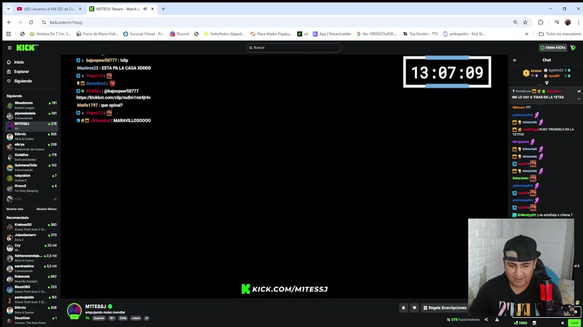Image resolution: width=583 pixels, height=327 pixels.
Task: Share the stream with share icon
Action: [x=486, y=320]
